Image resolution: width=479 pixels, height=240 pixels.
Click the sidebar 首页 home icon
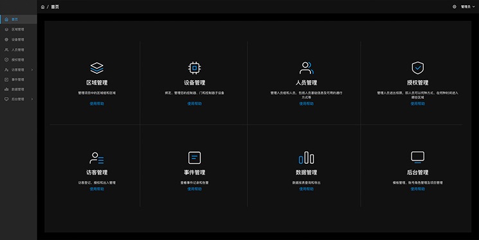[6, 19]
